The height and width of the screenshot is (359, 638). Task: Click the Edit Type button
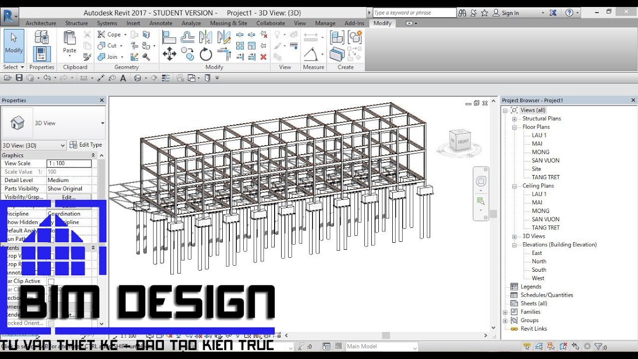coord(86,145)
